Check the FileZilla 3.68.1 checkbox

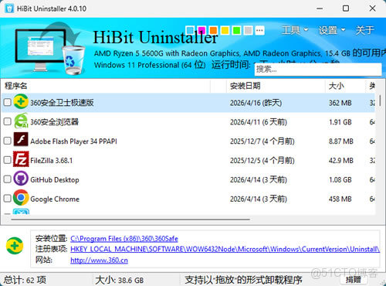coord(7,160)
